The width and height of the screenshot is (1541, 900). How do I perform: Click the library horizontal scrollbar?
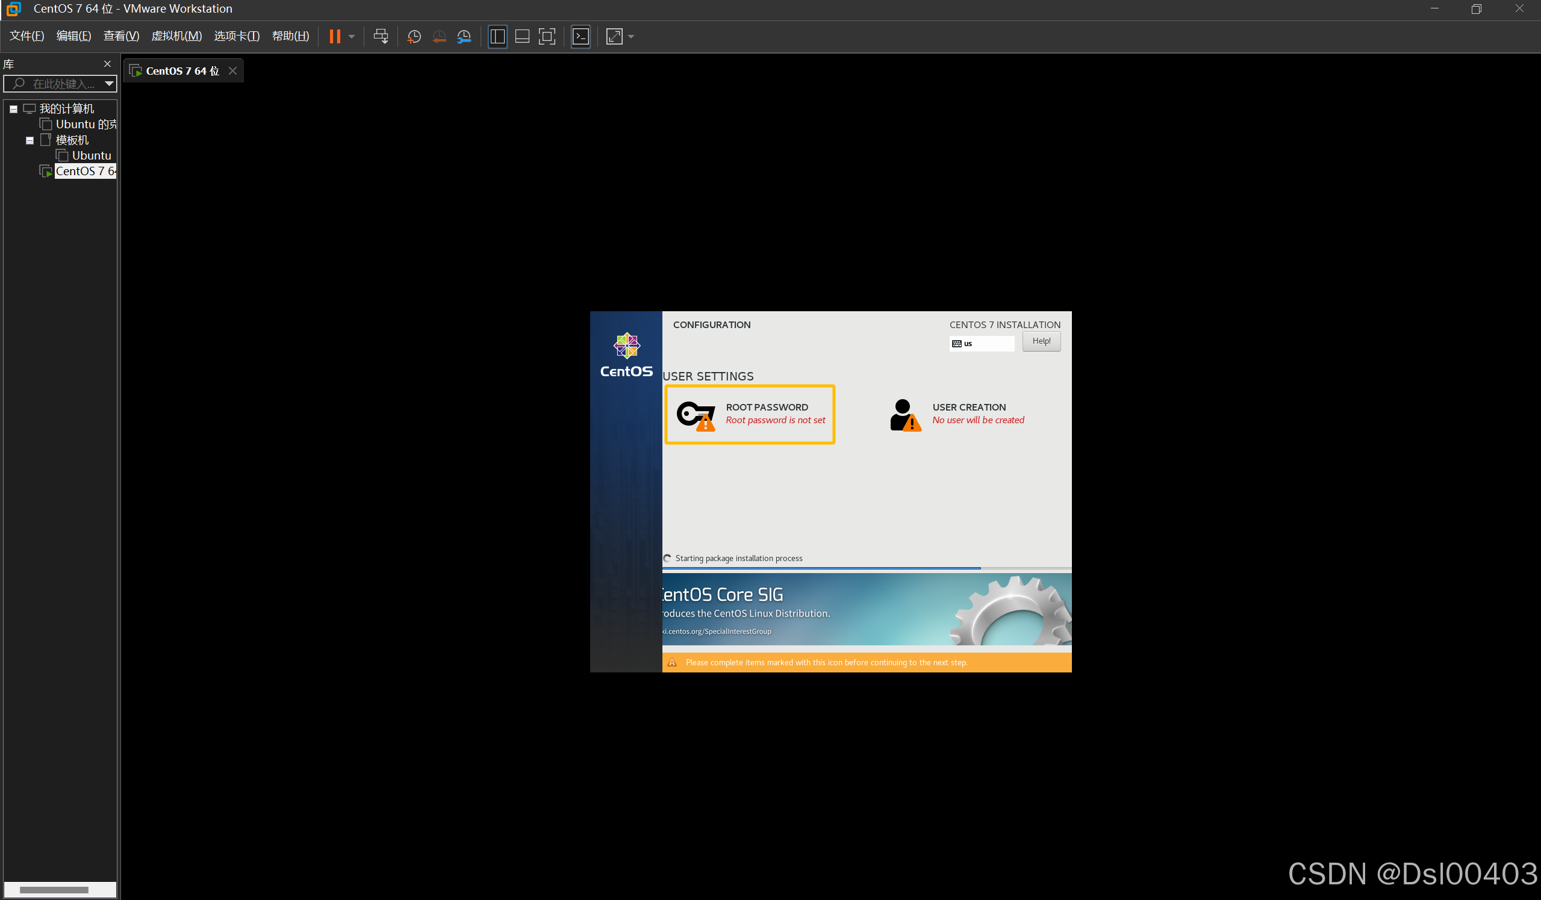tap(54, 890)
